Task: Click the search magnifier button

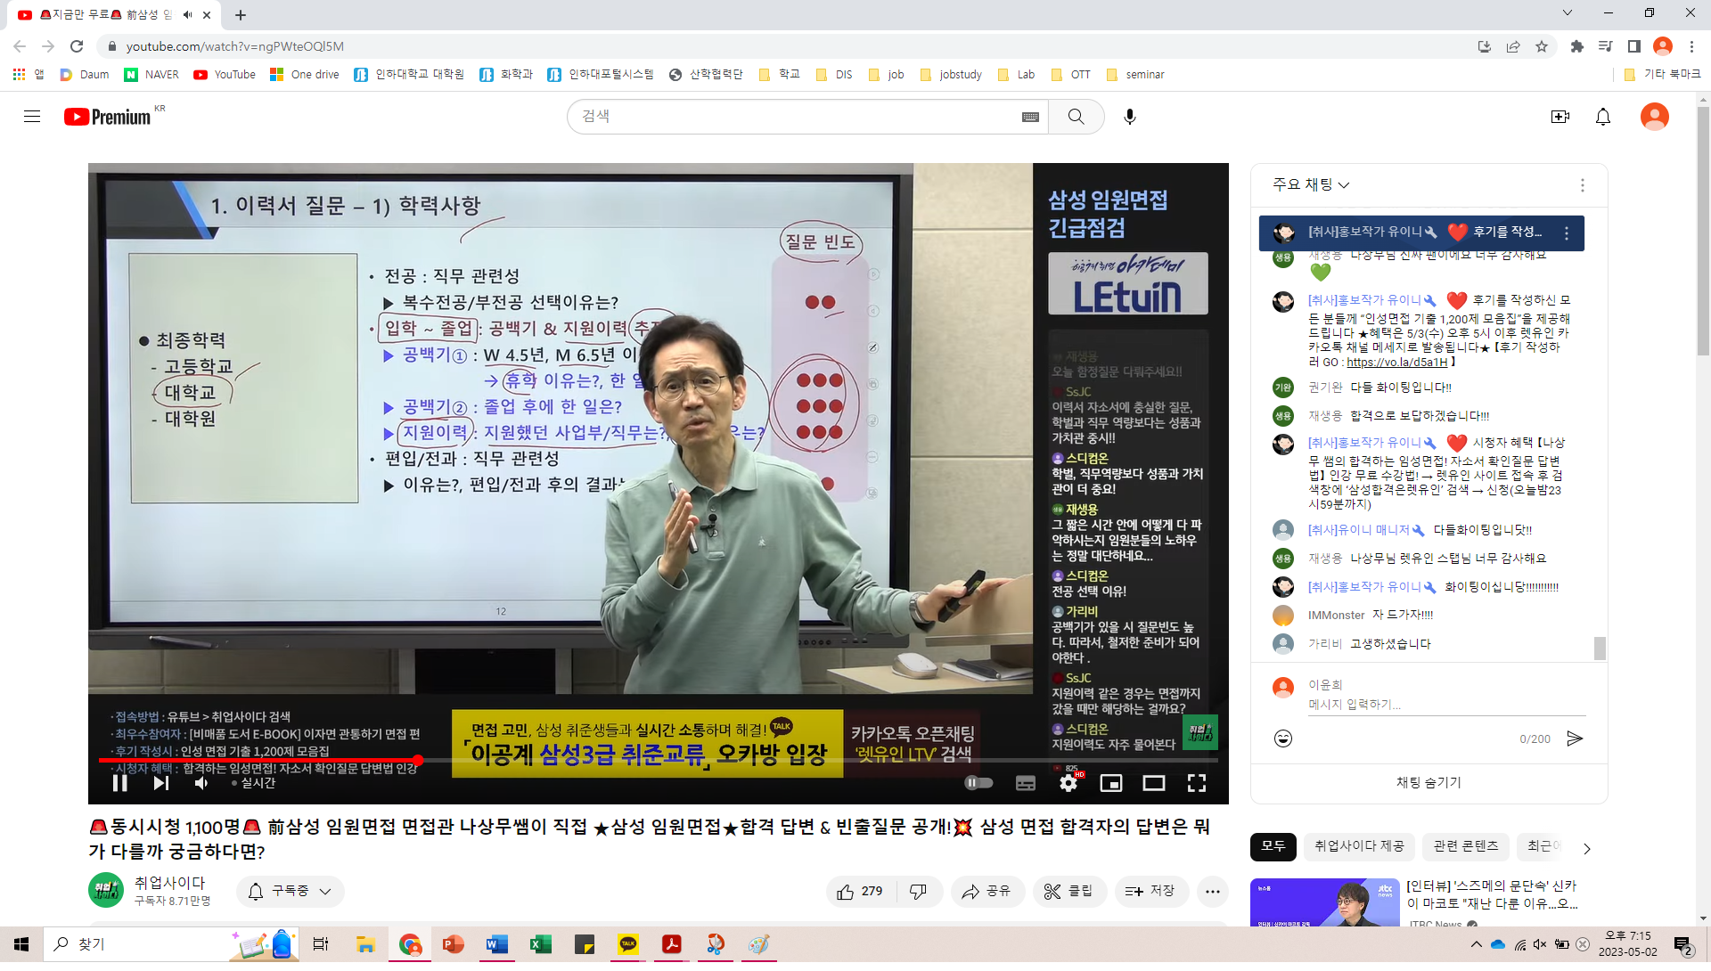Action: (x=1077, y=117)
